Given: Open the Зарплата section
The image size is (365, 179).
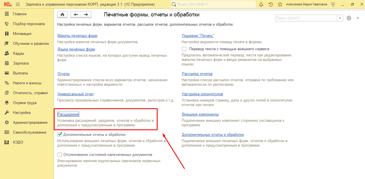Looking at the screenshot, I should [21, 63].
